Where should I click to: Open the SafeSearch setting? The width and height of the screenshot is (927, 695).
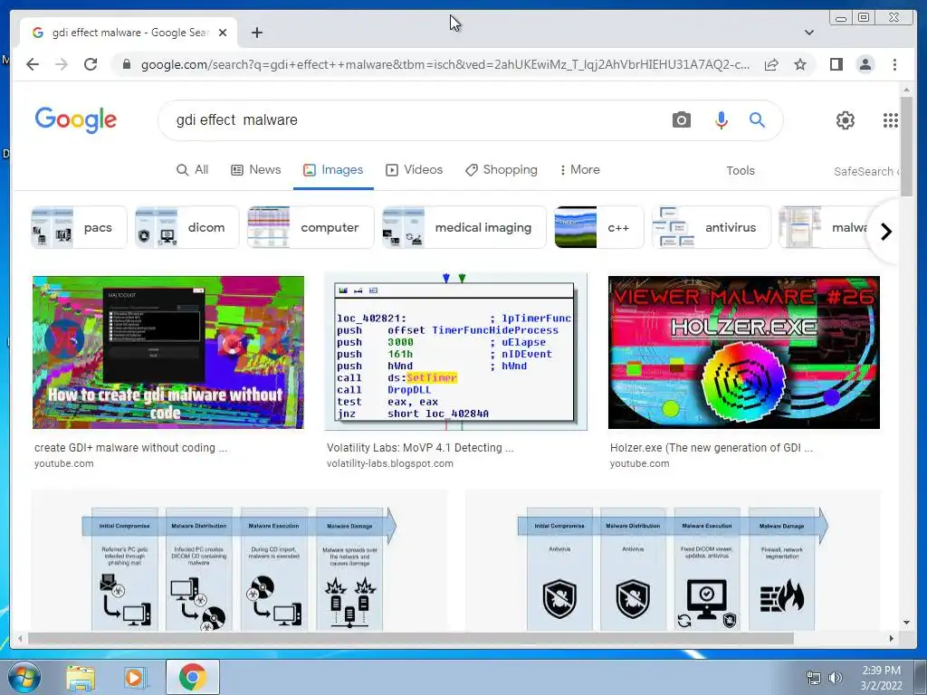(865, 171)
